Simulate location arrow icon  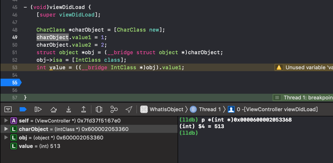pos(129,109)
